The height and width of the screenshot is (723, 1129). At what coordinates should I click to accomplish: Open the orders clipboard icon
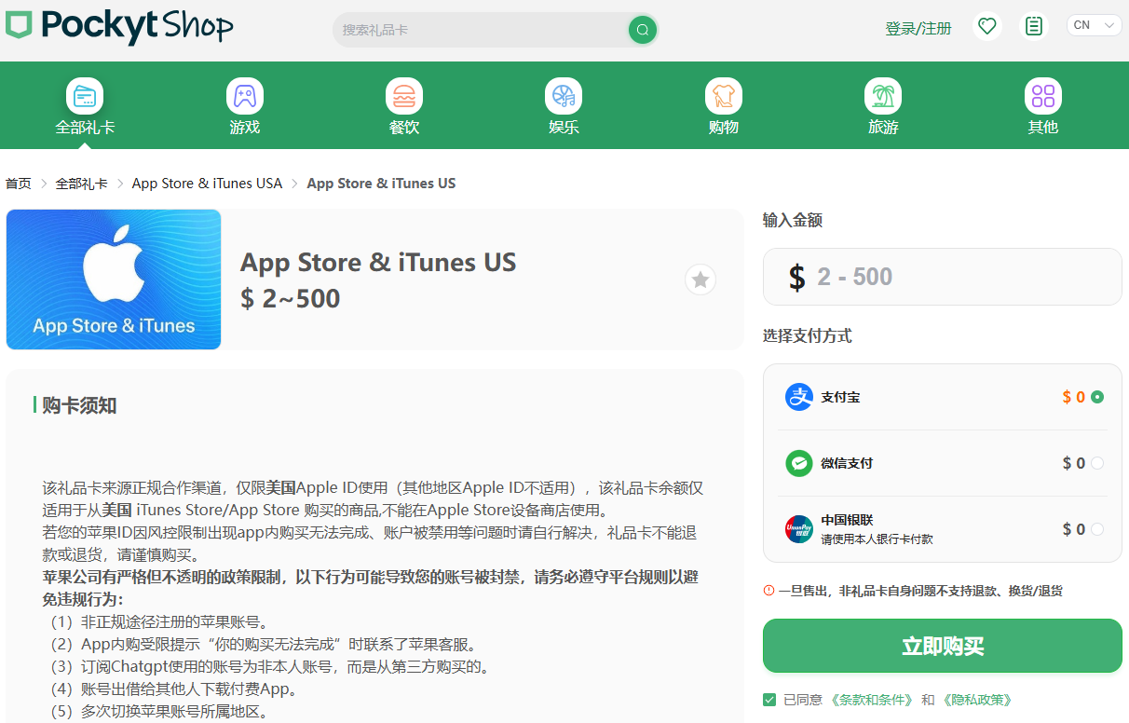tap(1034, 26)
